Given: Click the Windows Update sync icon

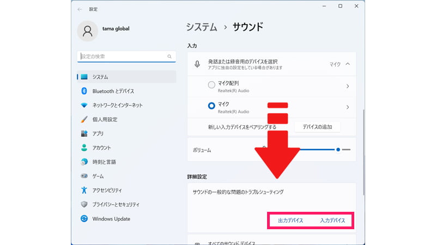Looking at the screenshot, I should point(84,218).
